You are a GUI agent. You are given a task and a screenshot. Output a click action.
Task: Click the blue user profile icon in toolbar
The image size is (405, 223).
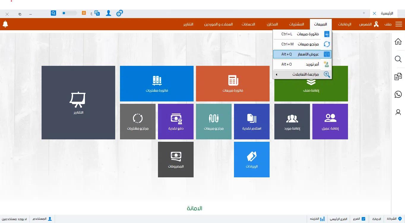point(108,13)
